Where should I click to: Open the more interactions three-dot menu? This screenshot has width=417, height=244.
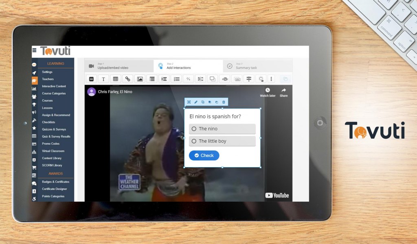tap(272, 79)
